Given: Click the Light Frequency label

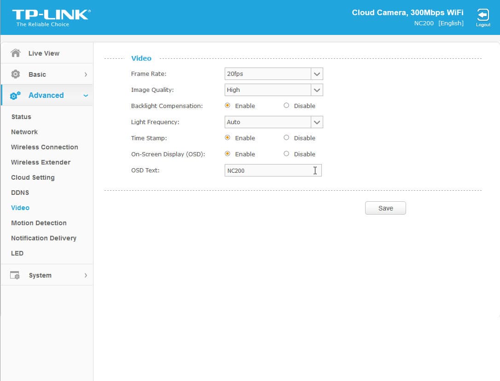Looking at the screenshot, I should tap(155, 122).
